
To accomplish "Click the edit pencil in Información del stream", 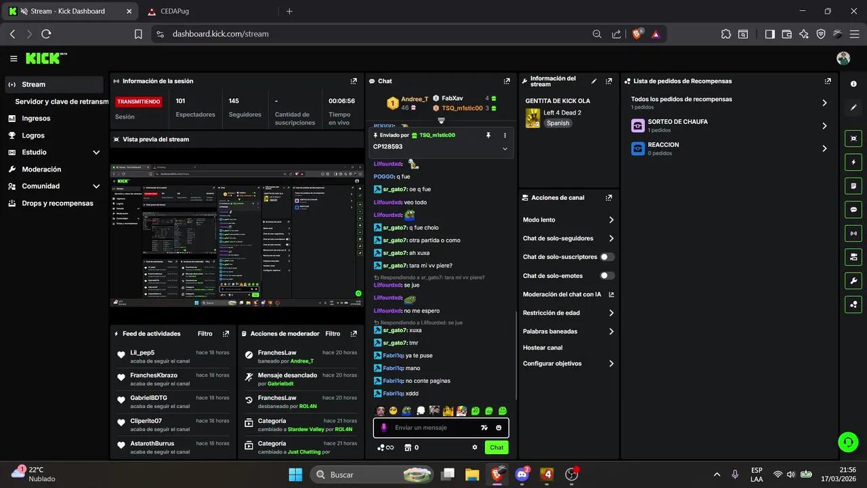I will point(594,81).
